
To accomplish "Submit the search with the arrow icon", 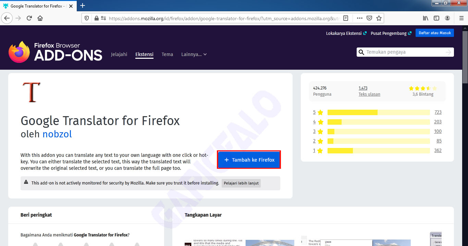I will (448, 52).
